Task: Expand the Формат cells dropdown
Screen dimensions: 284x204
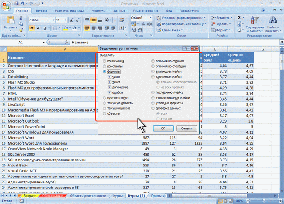Action: (221, 30)
